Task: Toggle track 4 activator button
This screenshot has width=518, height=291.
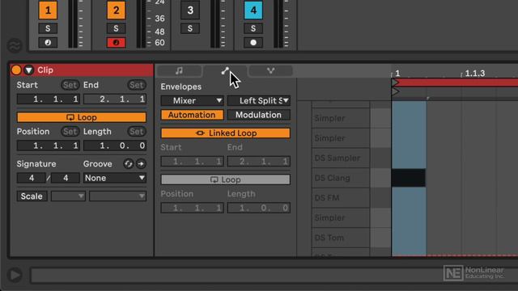Action: (253, 11)
